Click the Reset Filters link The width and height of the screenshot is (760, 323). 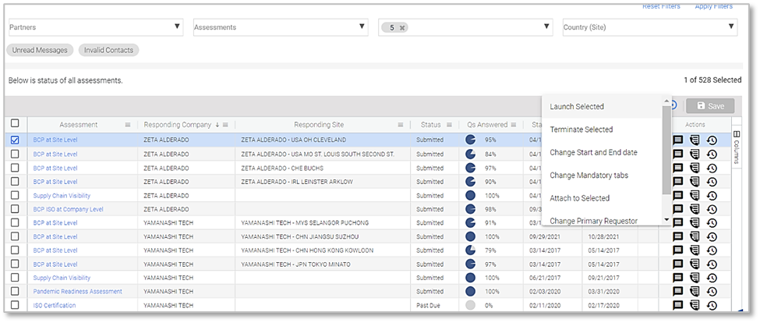661,6
